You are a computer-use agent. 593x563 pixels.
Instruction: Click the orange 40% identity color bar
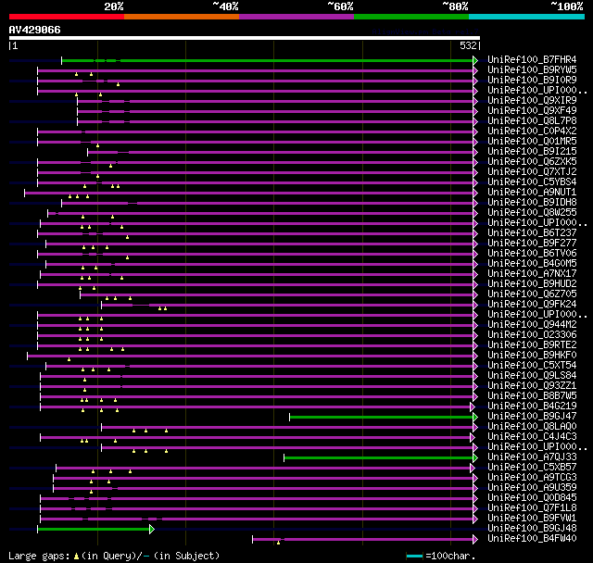182,17
